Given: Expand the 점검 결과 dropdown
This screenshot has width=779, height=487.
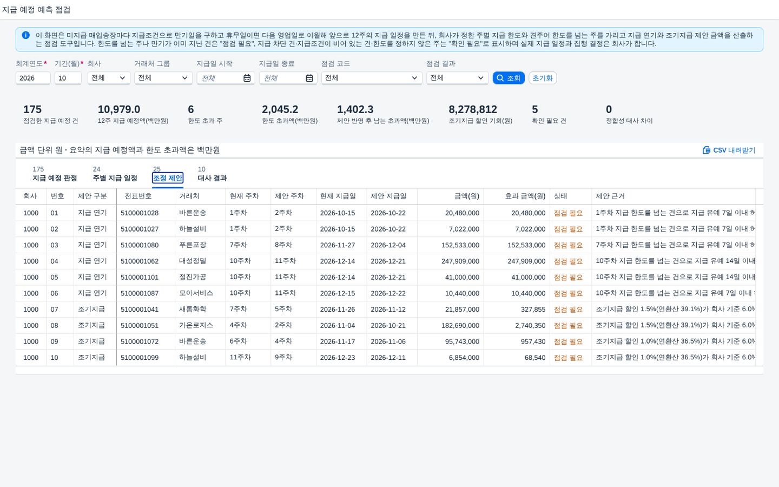Looking at the screenshot, I should point(458,78).
